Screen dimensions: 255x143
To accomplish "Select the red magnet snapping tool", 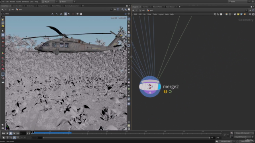I will coord(3,69).
